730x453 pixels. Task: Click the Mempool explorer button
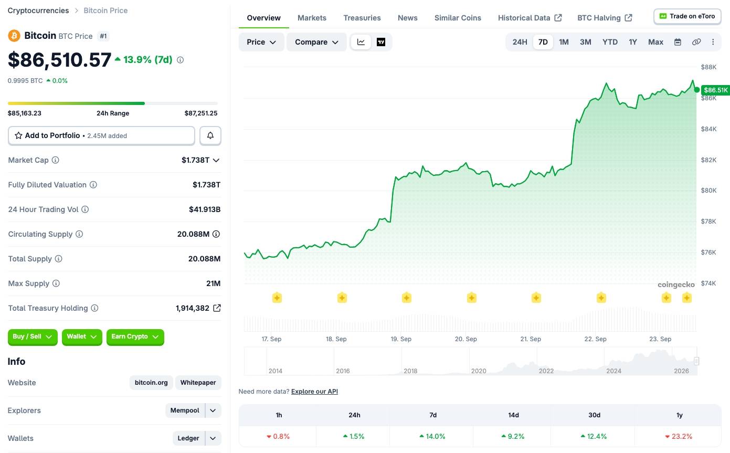coord(185,410)
